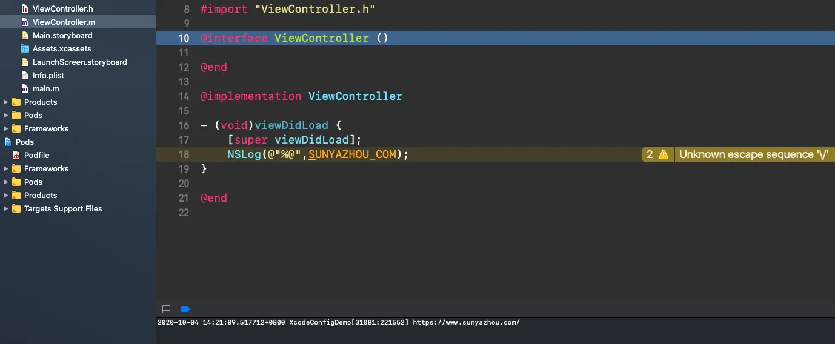Toggle the blue breakpoints activation button
The width and height of the screenshot is (835, 344).
[x=185, y=309]
